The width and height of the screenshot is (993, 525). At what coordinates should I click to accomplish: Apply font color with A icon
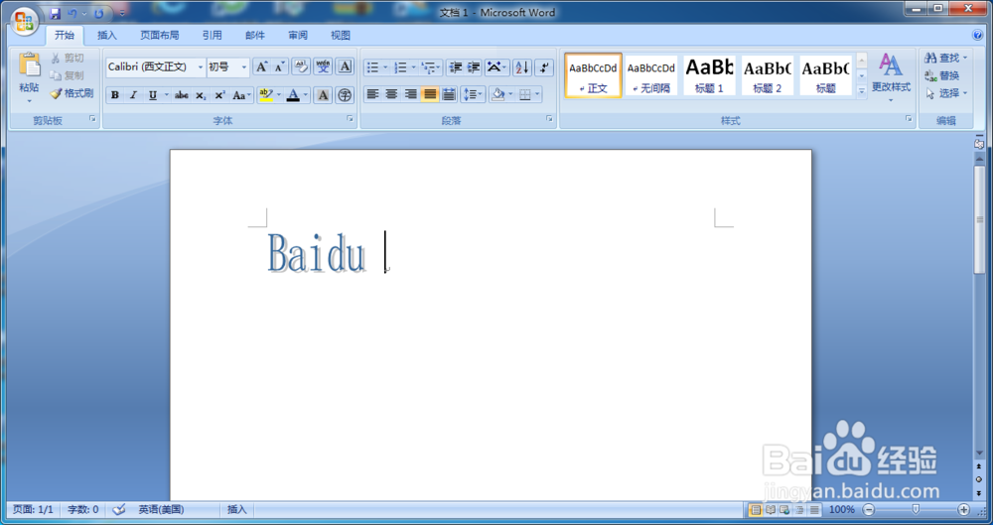click(x=293, y=95)
